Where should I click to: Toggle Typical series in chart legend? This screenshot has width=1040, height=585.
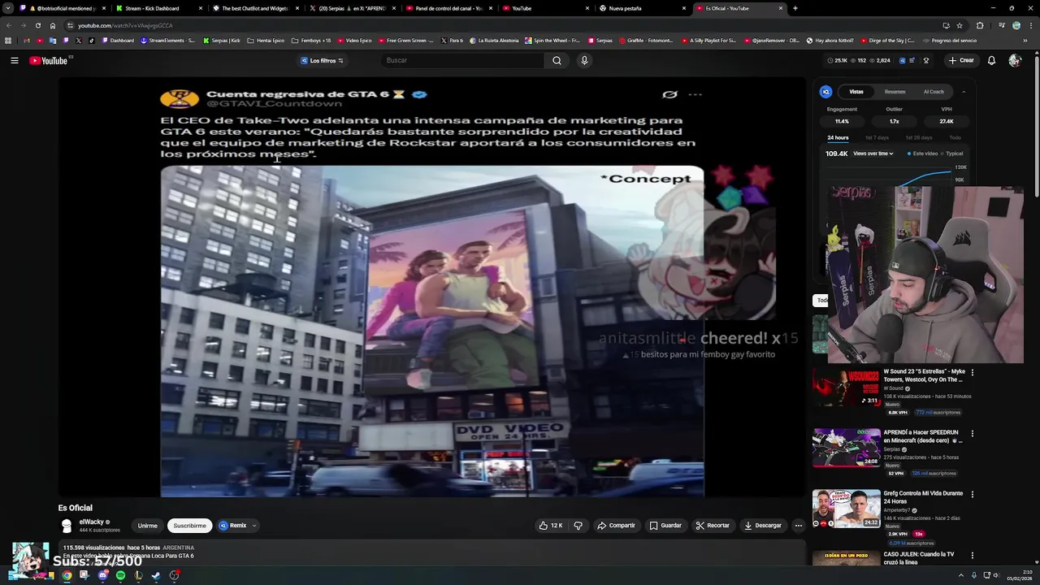click(952, 154)
